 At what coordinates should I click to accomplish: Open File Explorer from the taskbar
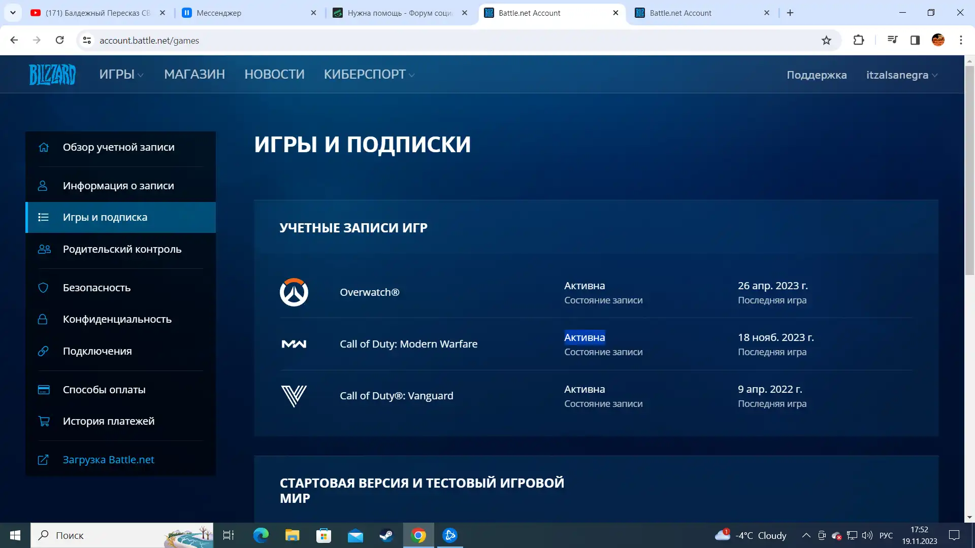(x=292, y=535)
